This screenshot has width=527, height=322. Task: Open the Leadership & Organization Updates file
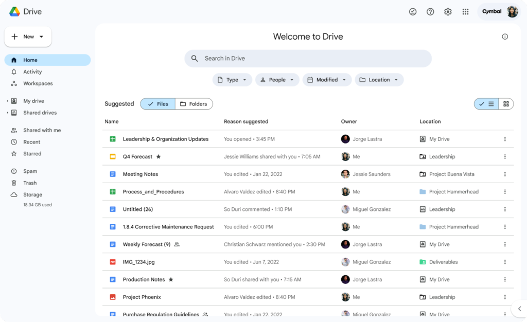pyautogui.click(x=165, y=139)
